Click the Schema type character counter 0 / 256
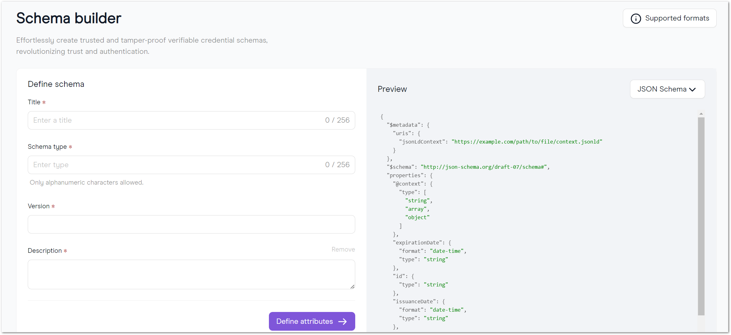This screenshot has height=335, width=731. pyautogui.click(x=337, y=165)
